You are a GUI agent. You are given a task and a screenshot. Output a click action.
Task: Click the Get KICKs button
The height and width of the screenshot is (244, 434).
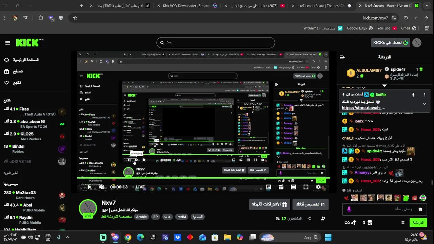point(390,43)
